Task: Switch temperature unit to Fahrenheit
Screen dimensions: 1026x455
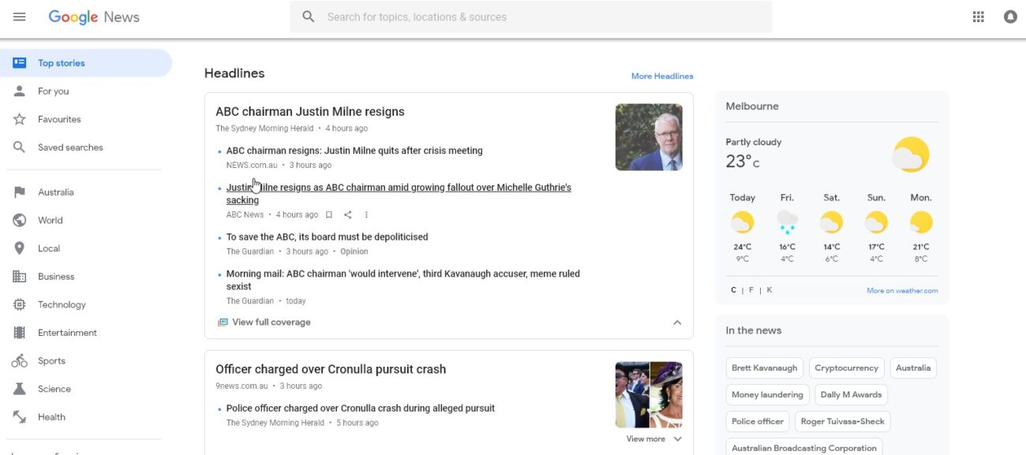Action: point(751,290)
